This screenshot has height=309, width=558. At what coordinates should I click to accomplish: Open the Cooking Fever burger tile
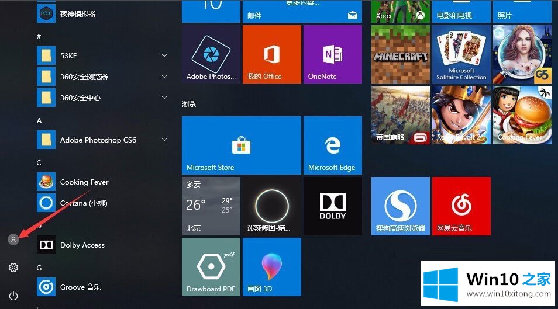click(522, 115)
